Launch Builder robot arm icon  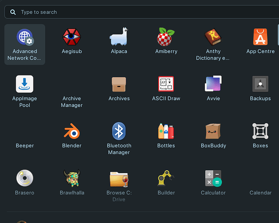pyautogui.click(x=166, y=178)
